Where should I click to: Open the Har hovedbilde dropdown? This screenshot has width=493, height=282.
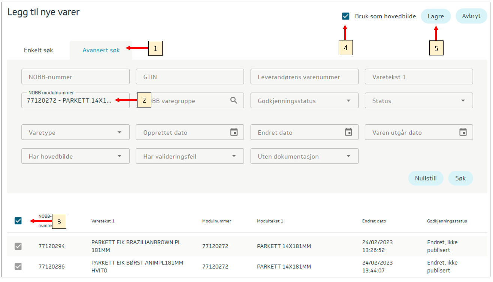[x=119, y=156]
